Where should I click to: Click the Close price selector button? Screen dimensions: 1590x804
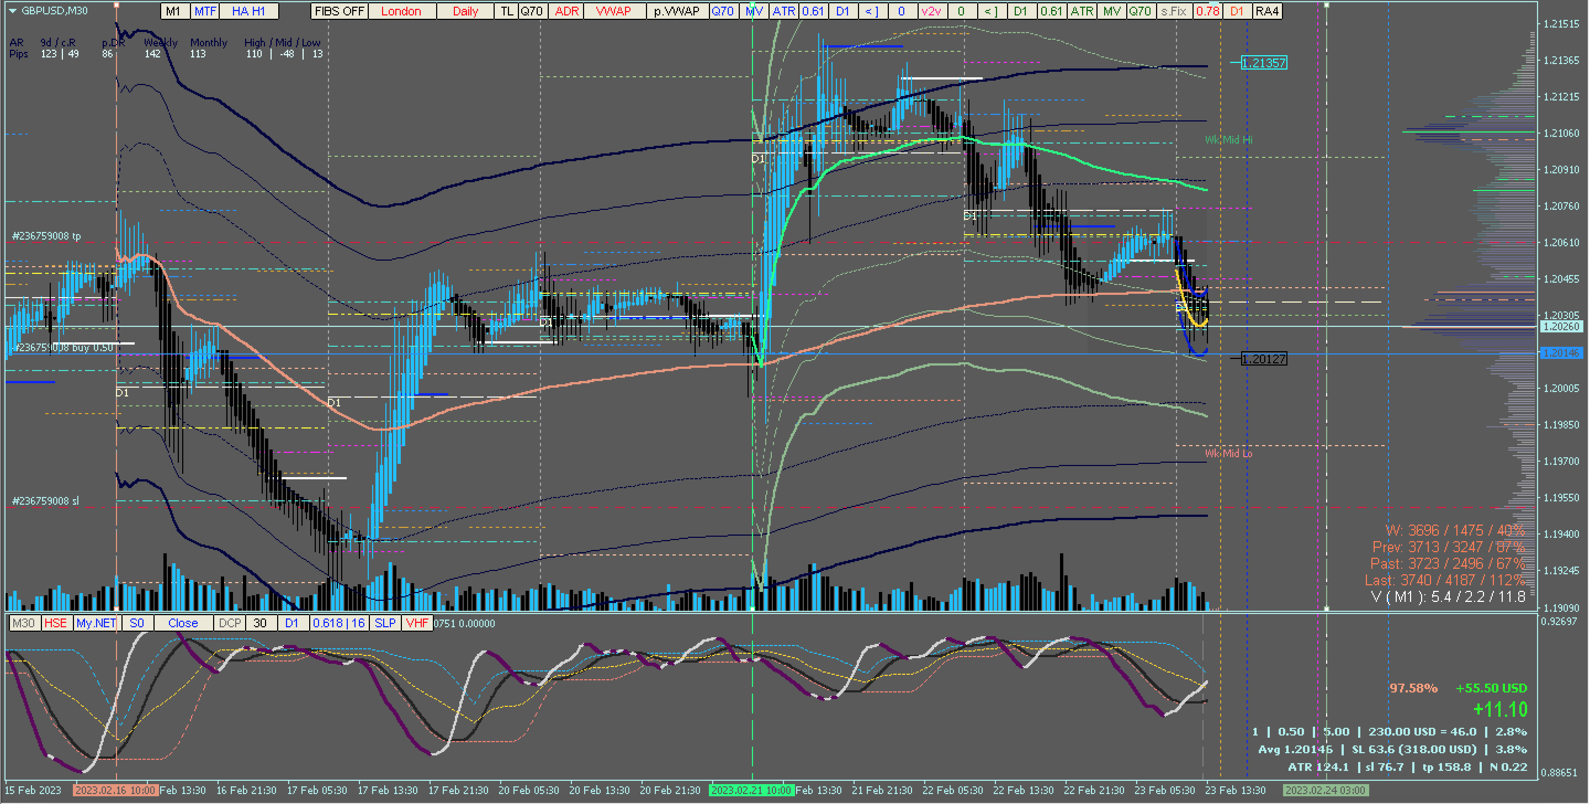coord(183,623)
